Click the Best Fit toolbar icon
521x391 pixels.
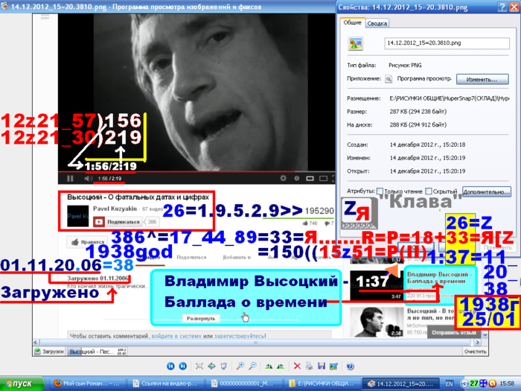click(199, 366)
